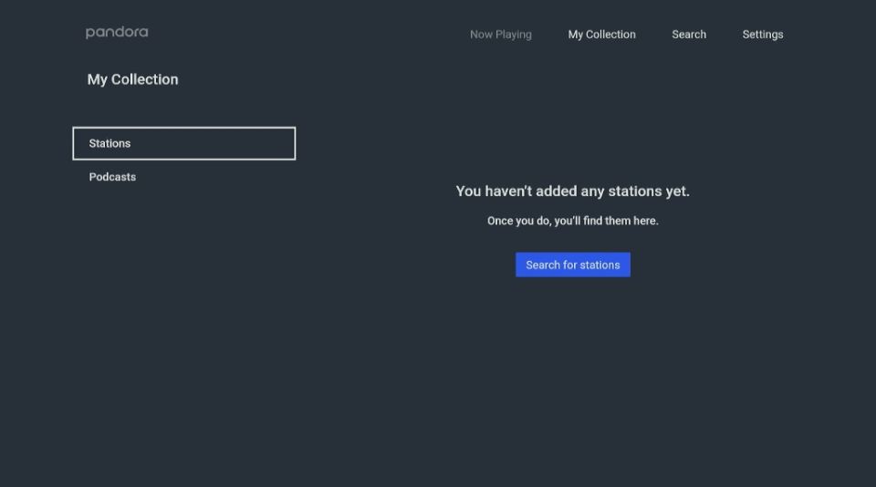Click the Pandora logo

117,33
